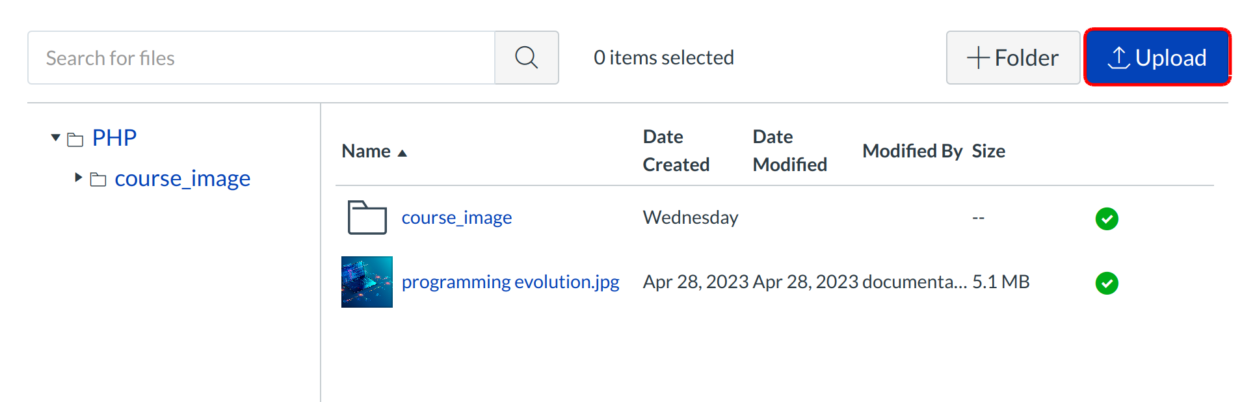Viewport: 1242px width, 402px height.
Task: Expand the course_image folder in sidebar tree
Action: click(x=79, y=178)
